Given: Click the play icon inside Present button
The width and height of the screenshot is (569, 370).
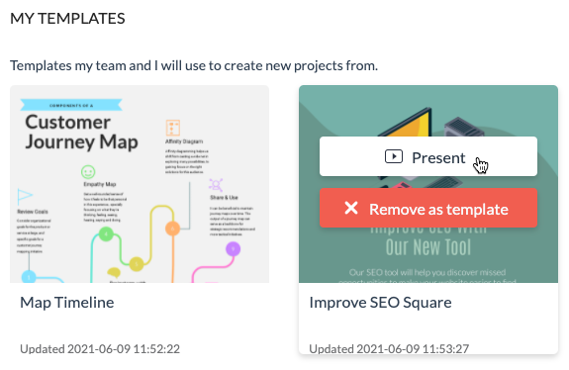Looking at the screenshot, I should click(x=394, y=156).
